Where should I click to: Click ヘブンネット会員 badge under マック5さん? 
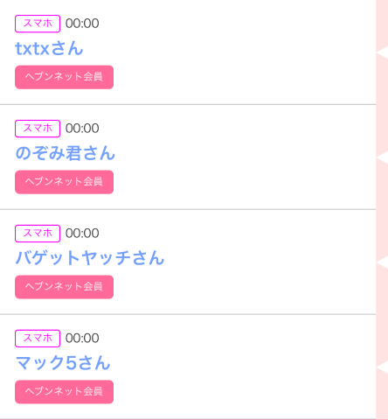click(64, 392)
